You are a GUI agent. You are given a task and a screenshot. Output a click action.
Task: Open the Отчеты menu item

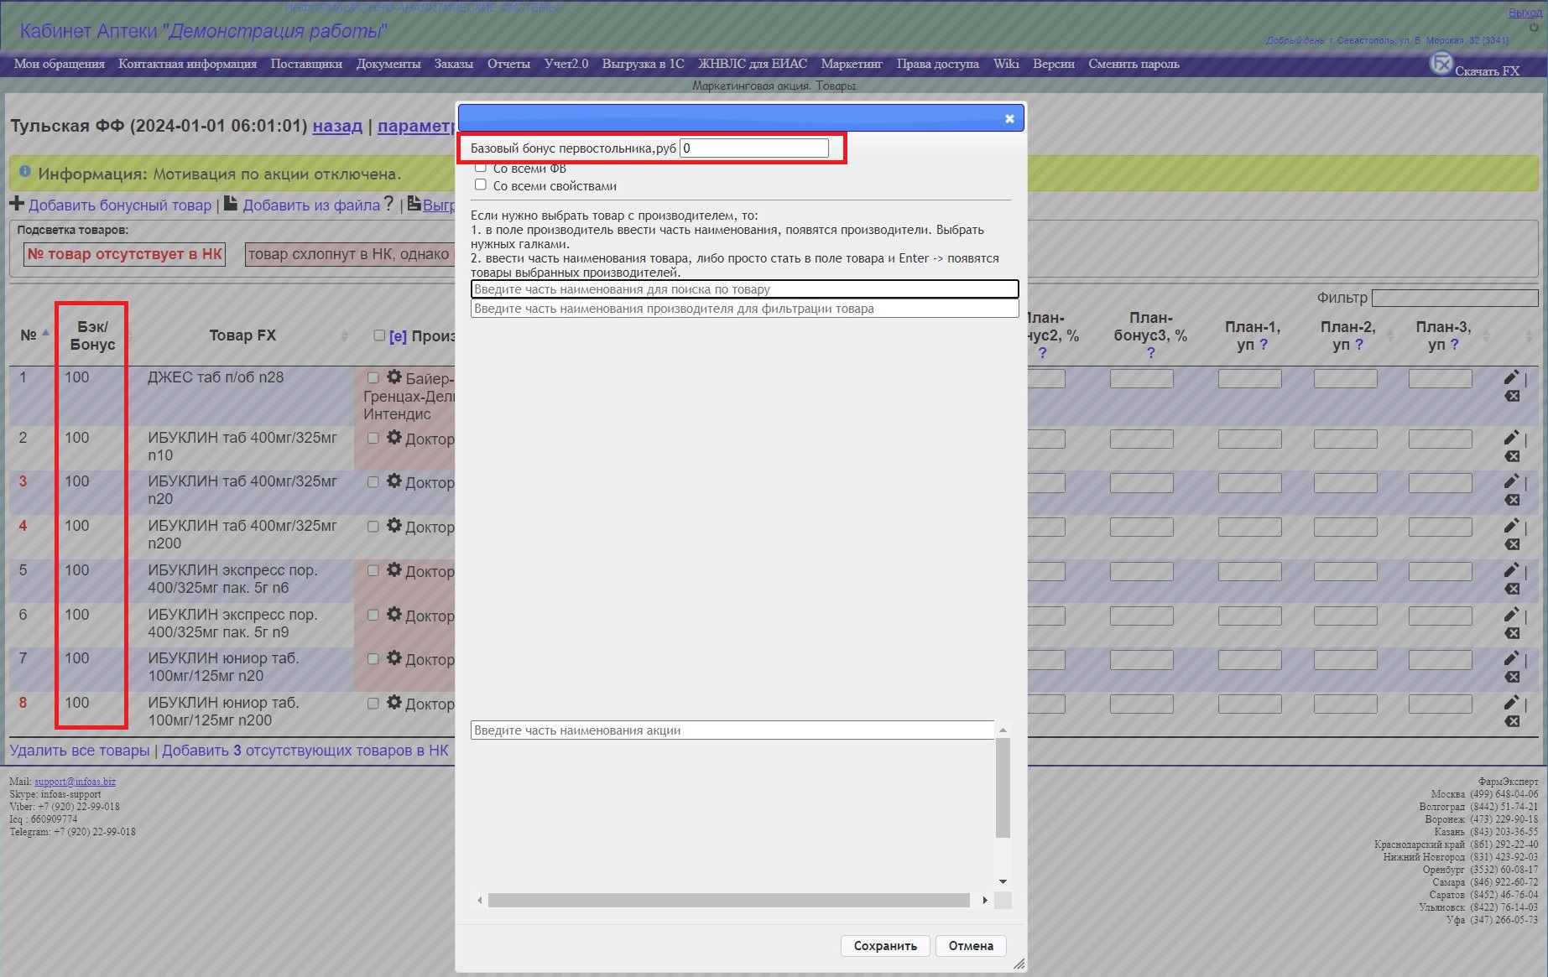coord(508,64)
